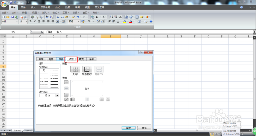
Task: Toggle Bold formatting in toolbar
Action: (30, 21)
